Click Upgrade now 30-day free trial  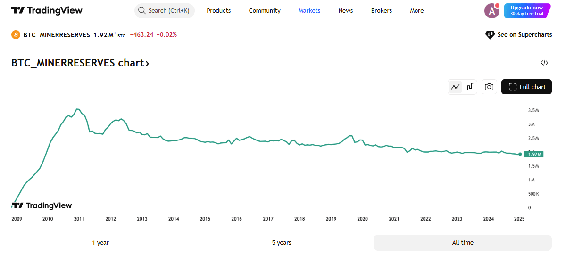(527, 10)
